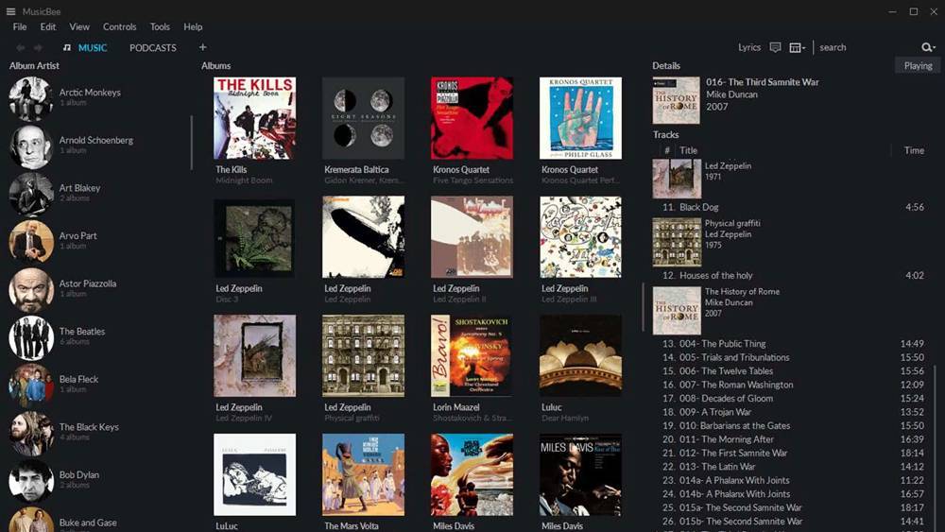Image resolution: width=945 pixels, height=532 pixels.
Task: Click Physical graffiti cover in track list
Action: click(677, 242)
